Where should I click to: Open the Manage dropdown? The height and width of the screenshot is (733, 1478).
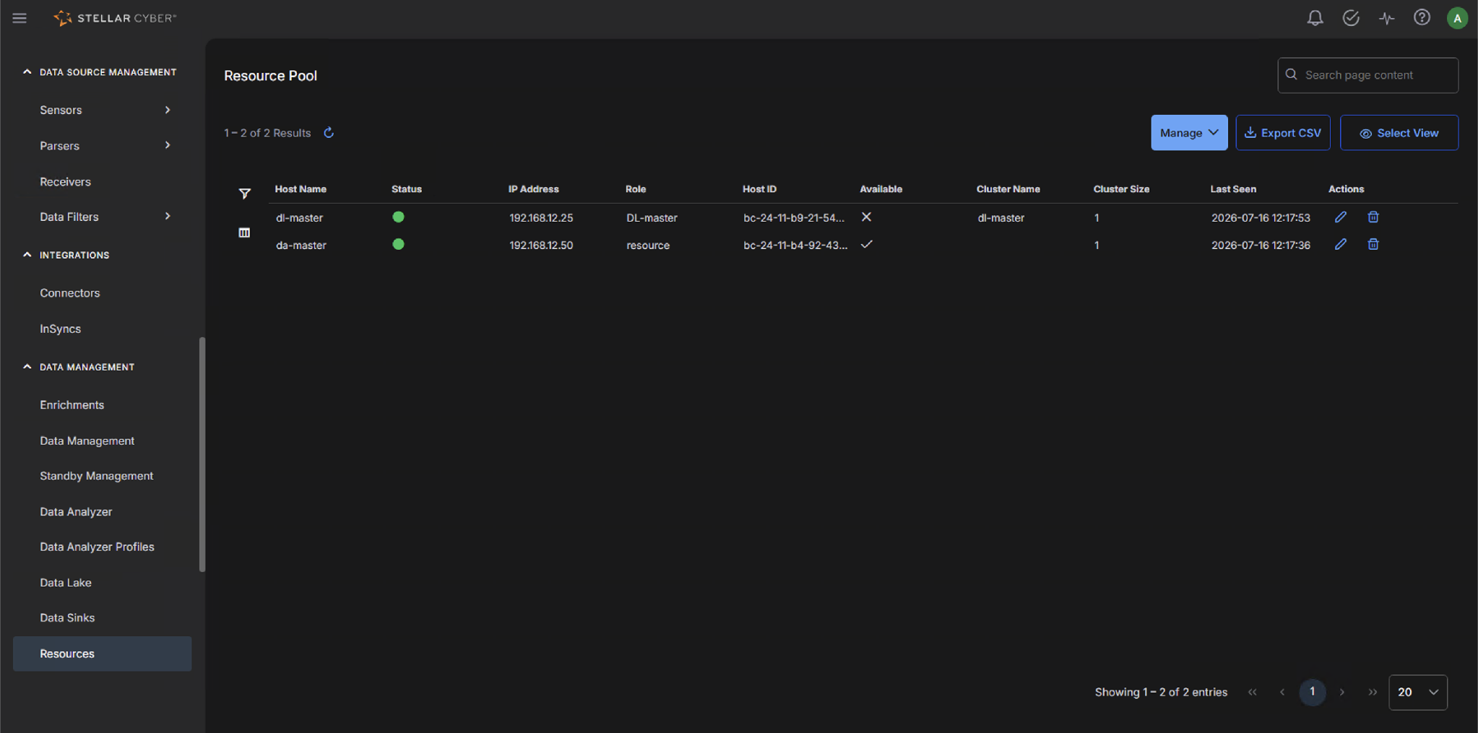[1189, 133]
